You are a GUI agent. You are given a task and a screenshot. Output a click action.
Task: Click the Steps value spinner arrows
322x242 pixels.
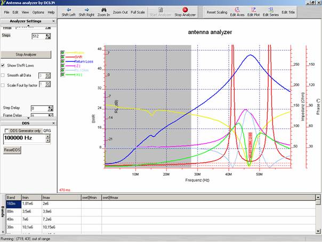click(49, 36)
